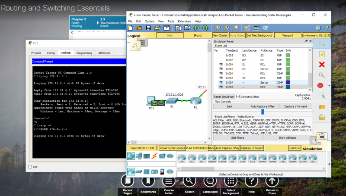The image size is (346, 196).
Task: Click the Power Cycle Devices button
Action: [172, 148]
